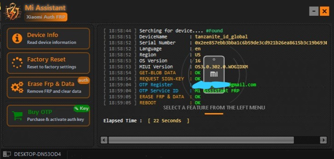The image size is (334, 159).
Task: Click the 'tanzanite_id_global' device name
Action: pos(221,37)
